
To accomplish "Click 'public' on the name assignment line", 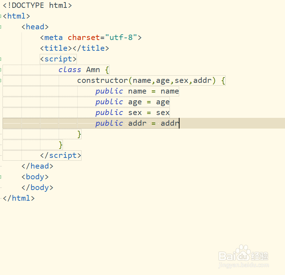I will pos(109,91).
